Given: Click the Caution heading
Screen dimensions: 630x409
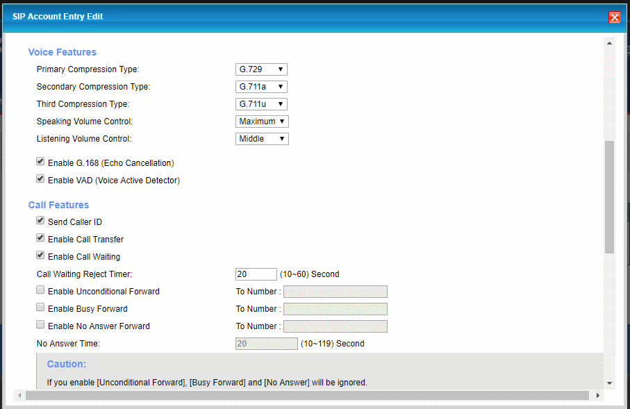Looking at the screenshot, I should [66, 364].
